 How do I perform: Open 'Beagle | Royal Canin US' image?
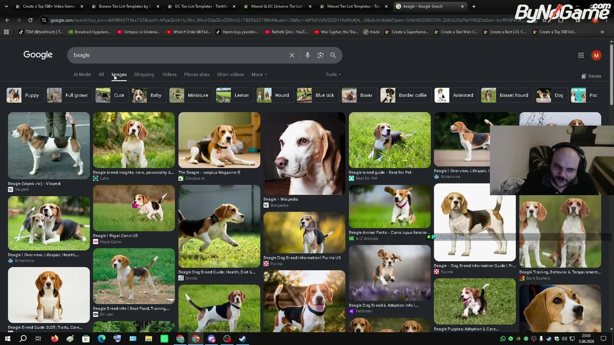coord(134,208)
